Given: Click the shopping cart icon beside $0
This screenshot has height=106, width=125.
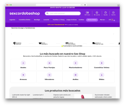Looking at the screenshot, I should click(112, 20).
